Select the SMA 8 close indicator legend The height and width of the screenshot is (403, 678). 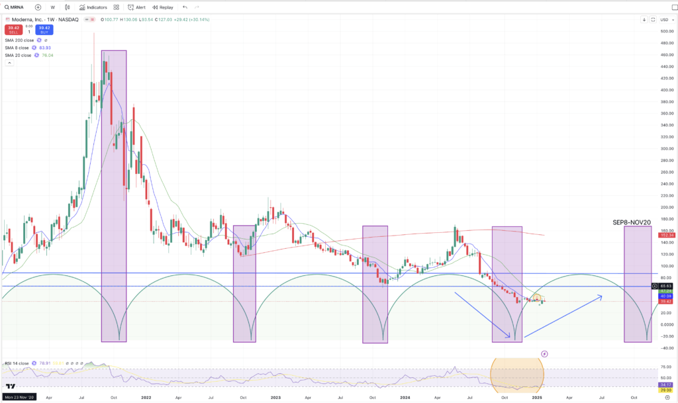point(17,48)
